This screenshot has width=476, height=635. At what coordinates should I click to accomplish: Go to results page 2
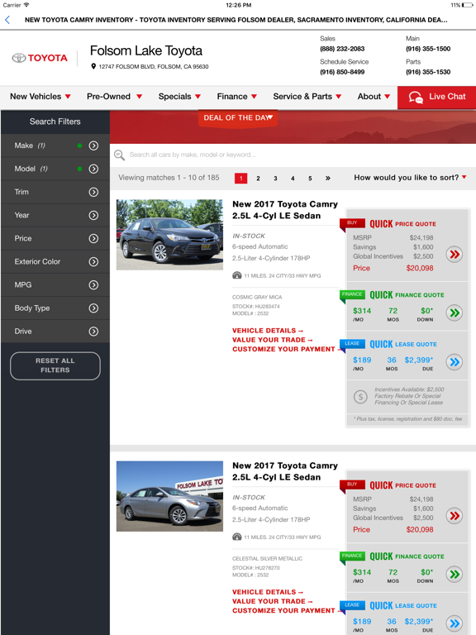pyautogui.click(x=258, y=179)
